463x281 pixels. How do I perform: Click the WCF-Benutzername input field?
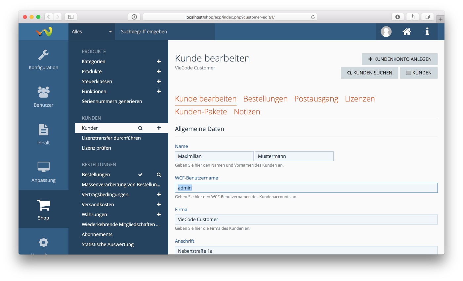306,188
